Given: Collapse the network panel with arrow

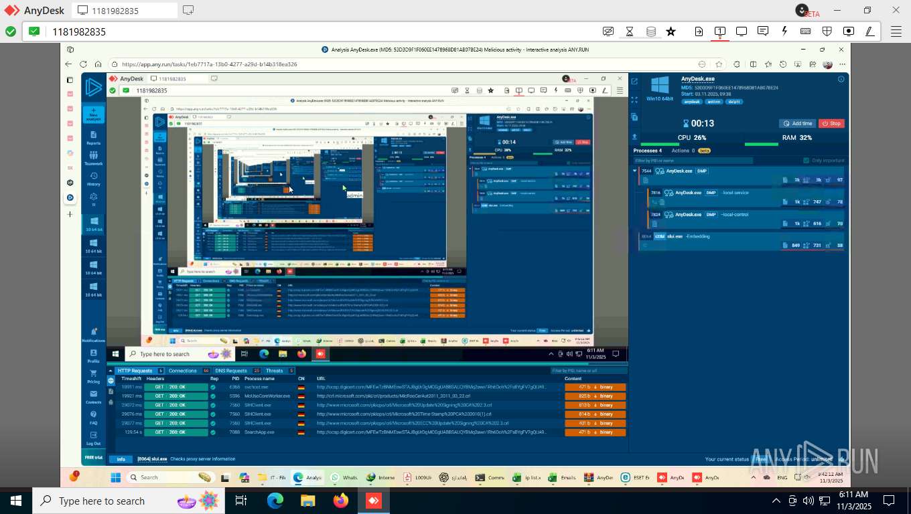Looking at the screenshot, I should (111, 371).
